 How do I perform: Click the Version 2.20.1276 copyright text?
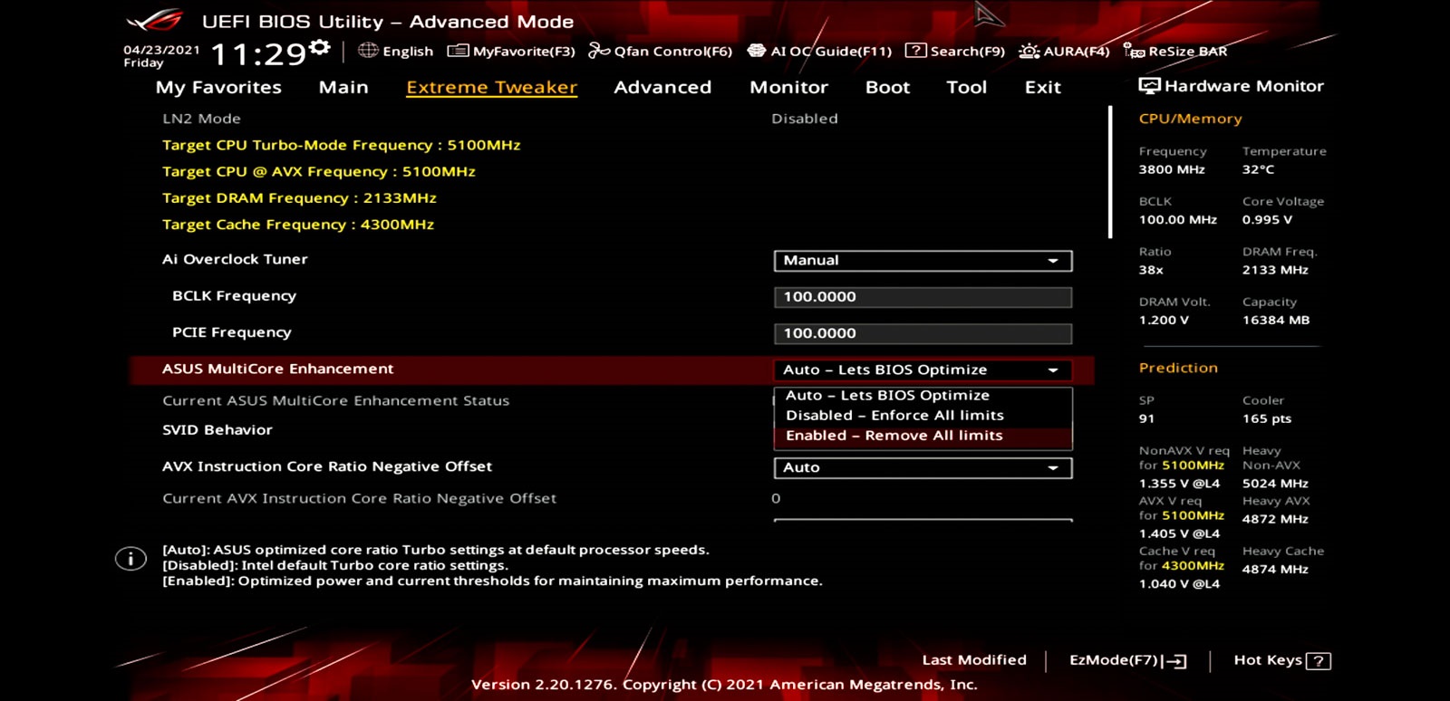(724, 685)
